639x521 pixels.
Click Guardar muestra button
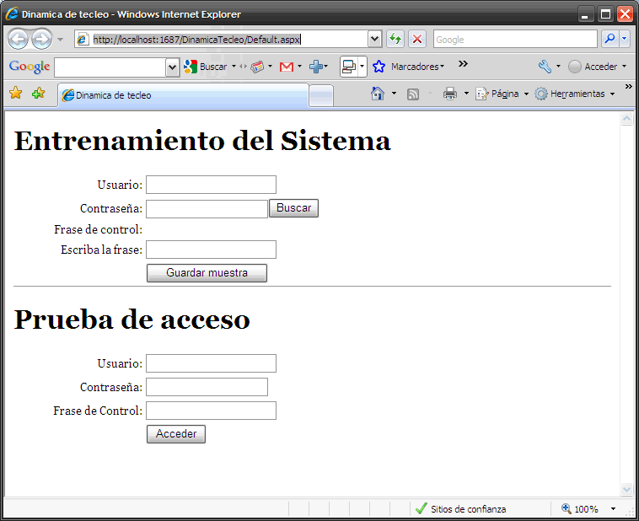coord(207,273)
